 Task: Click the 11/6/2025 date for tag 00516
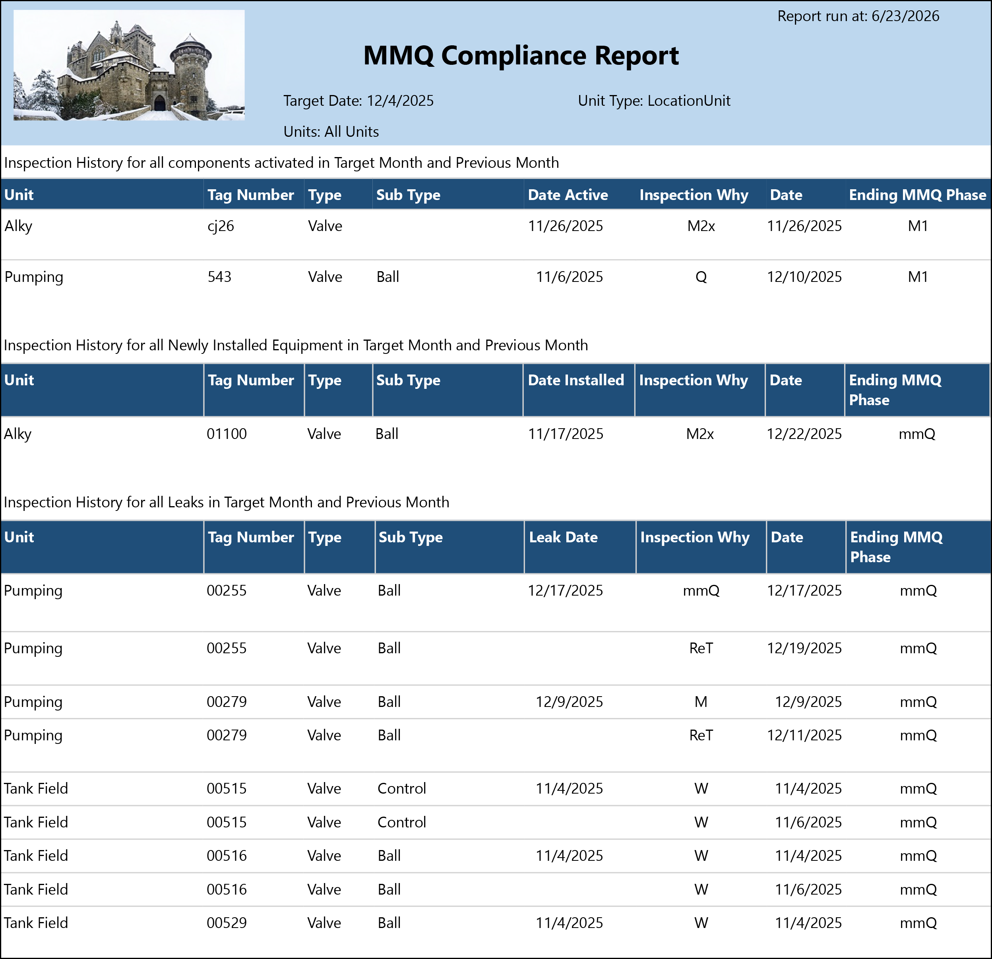pyautogui.click(x=808, y=889)
